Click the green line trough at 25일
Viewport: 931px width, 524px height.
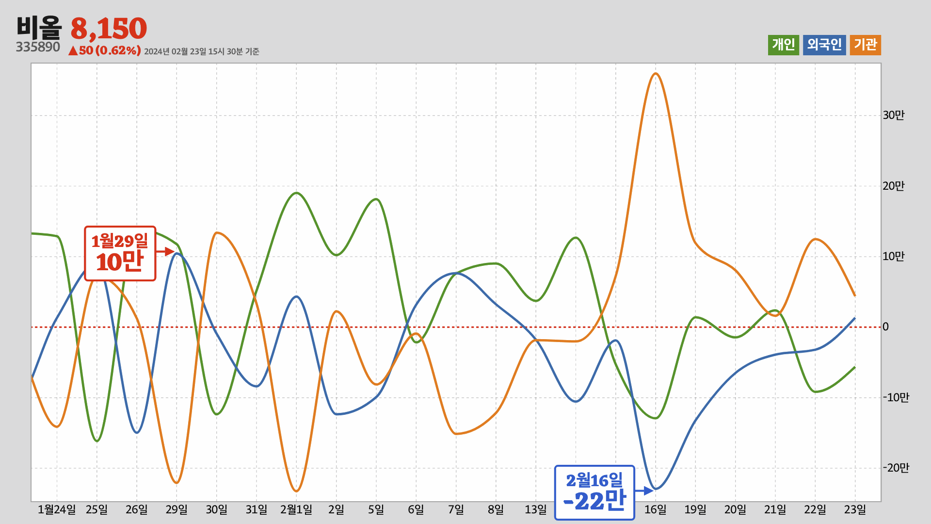(97, 441)
